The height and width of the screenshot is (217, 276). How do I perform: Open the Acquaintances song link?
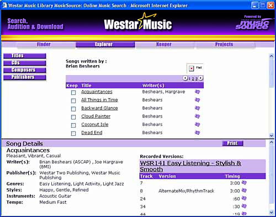point(97,92)
